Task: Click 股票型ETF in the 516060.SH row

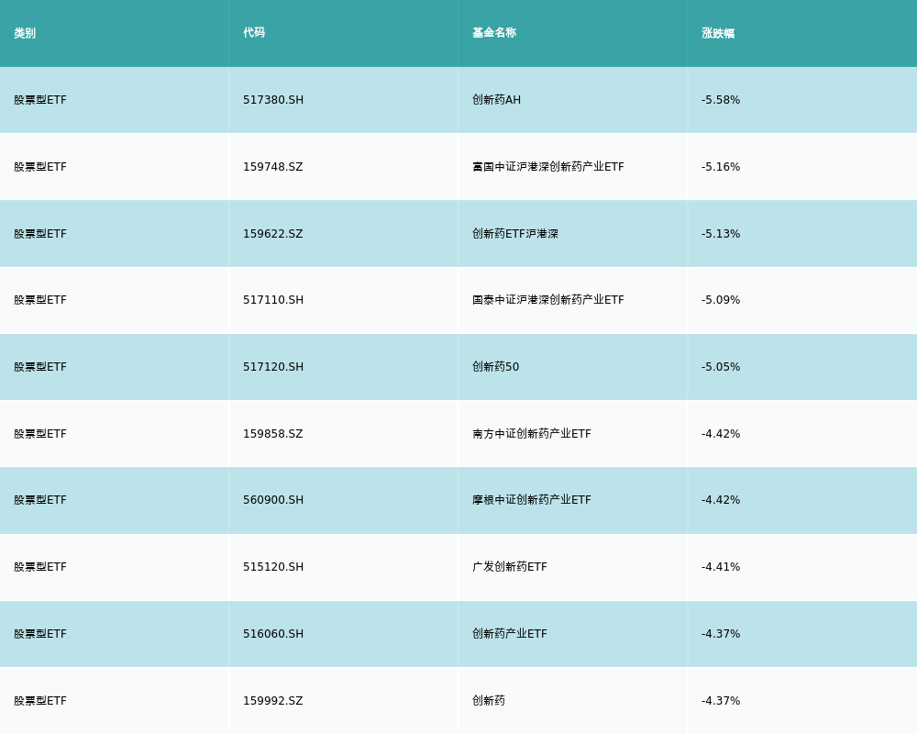Action: tap(40, 634)
